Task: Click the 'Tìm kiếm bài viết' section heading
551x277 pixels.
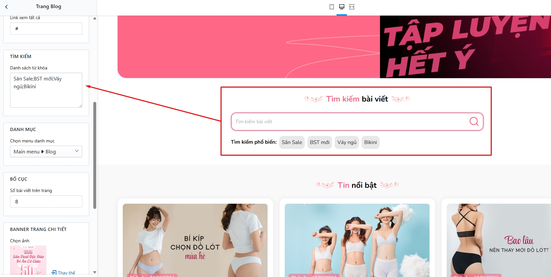Action: pyautogui.click(x=357, y=99)
